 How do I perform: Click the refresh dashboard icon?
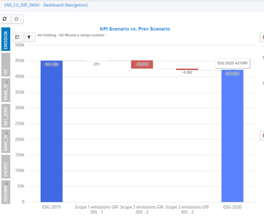(5, 19)
